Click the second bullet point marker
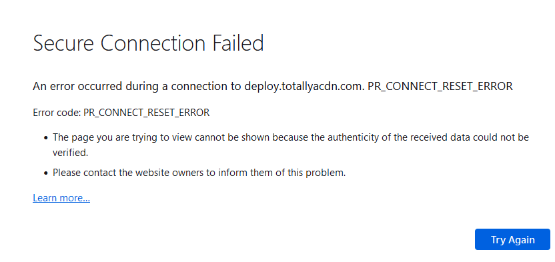This screenshot has height=262, width=555. click(x=45, y=173)
